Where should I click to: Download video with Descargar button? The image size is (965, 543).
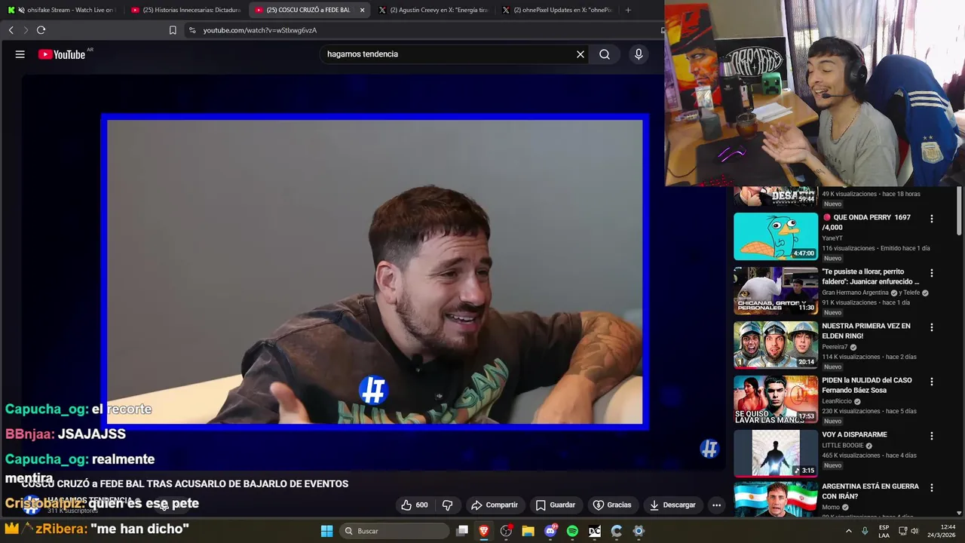point(672,505)
